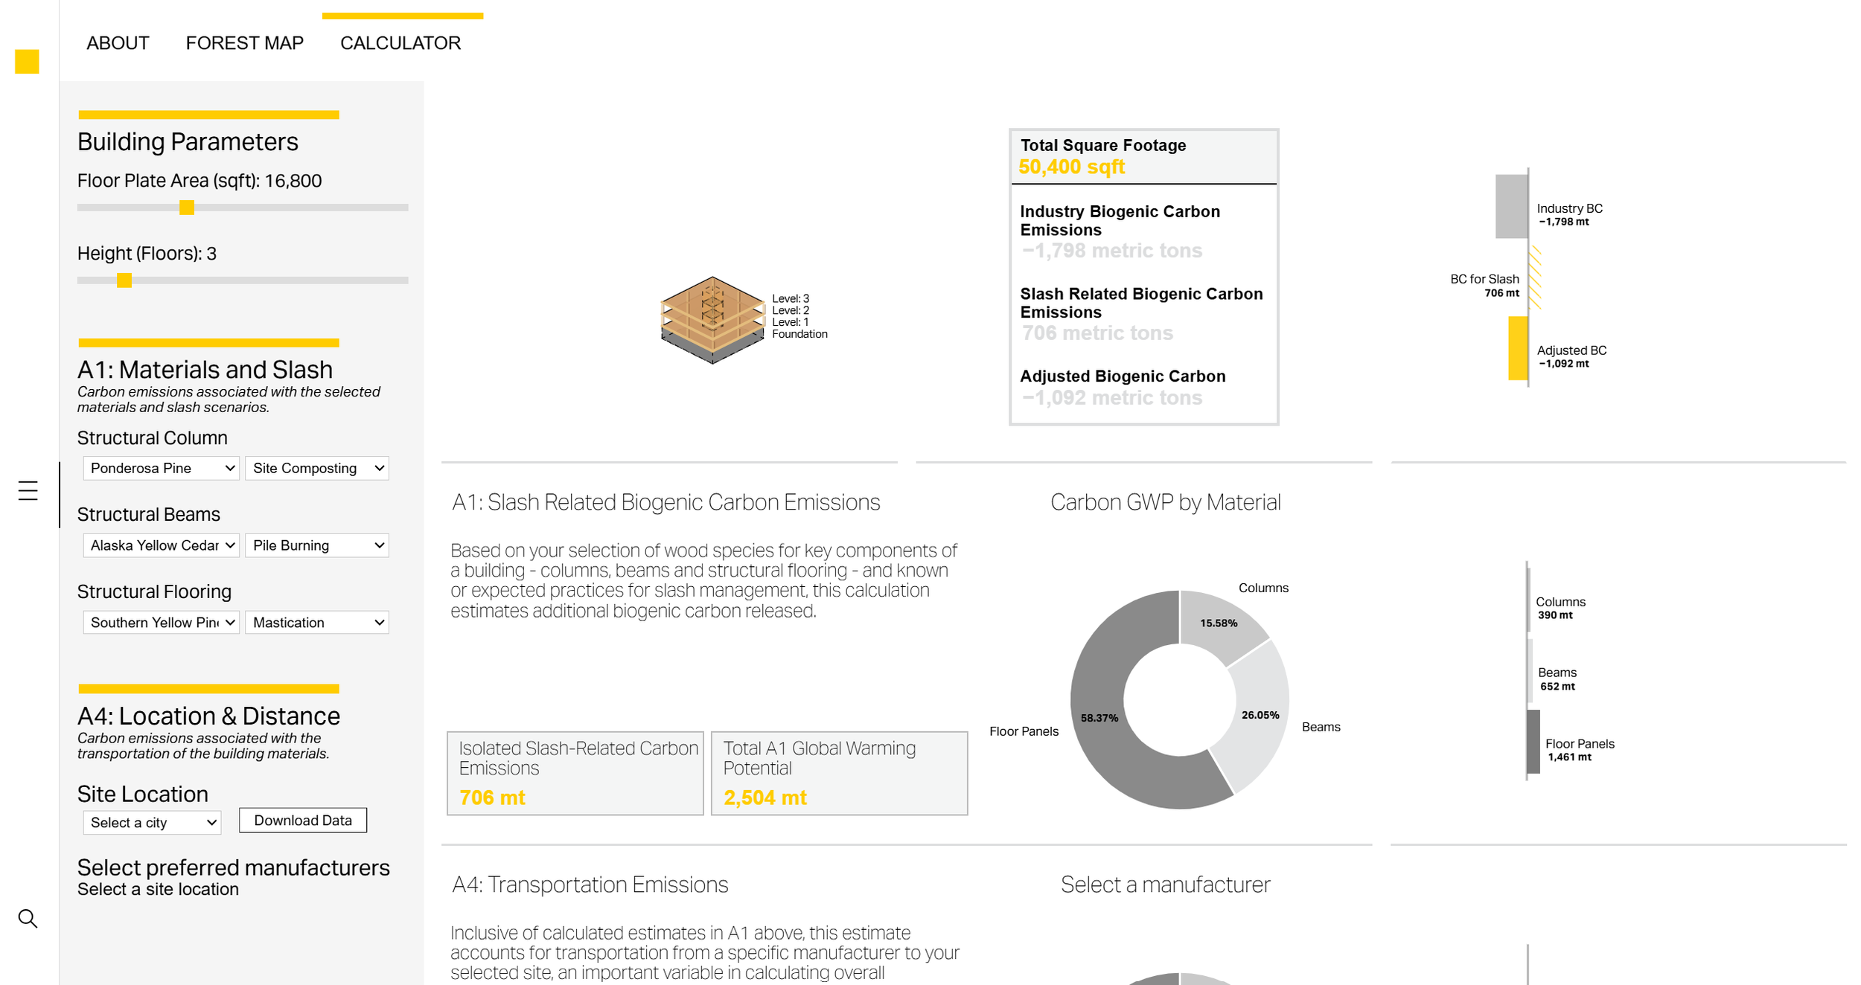The width and height of the screenshot is (1861, 985).
Task: Click the search magnifier icon
Action: coord(28,919)
